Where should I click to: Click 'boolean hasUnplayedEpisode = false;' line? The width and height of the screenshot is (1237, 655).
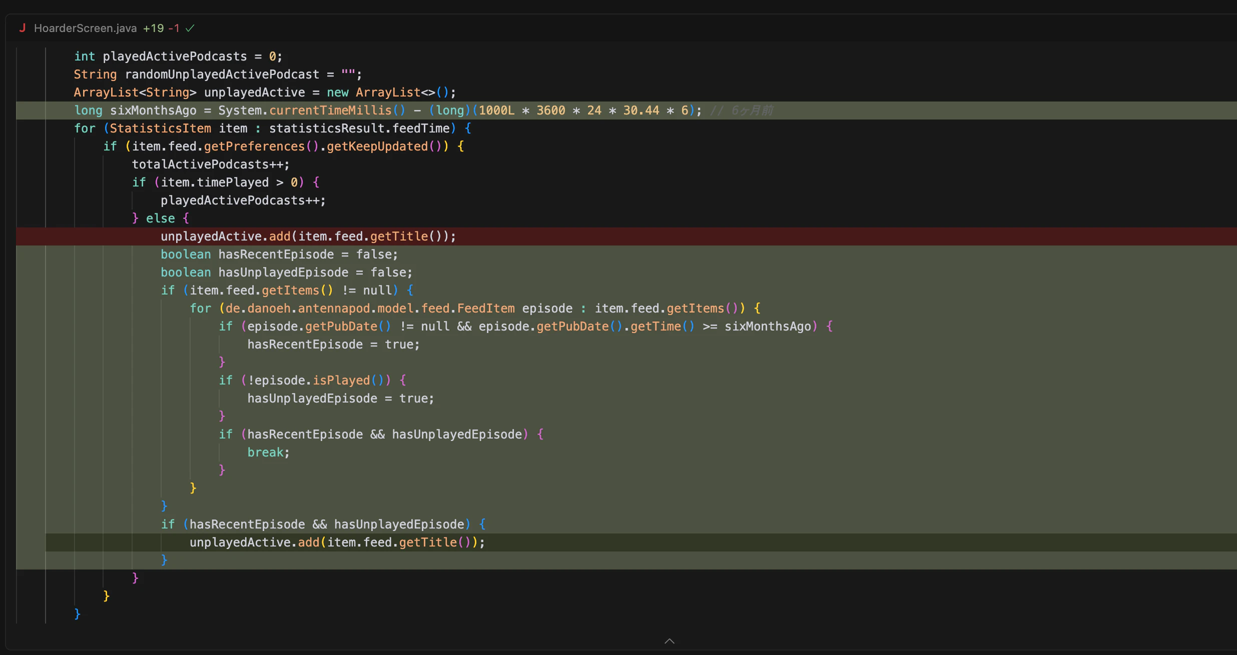287,272
